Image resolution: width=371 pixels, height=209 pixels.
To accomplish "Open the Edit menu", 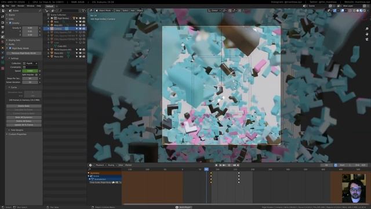I will tap(13, 6).
